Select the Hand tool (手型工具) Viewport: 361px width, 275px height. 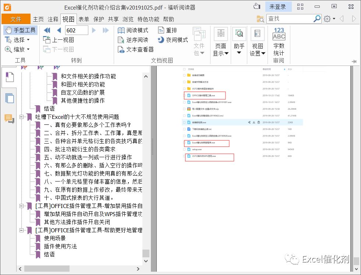point(20,30)
